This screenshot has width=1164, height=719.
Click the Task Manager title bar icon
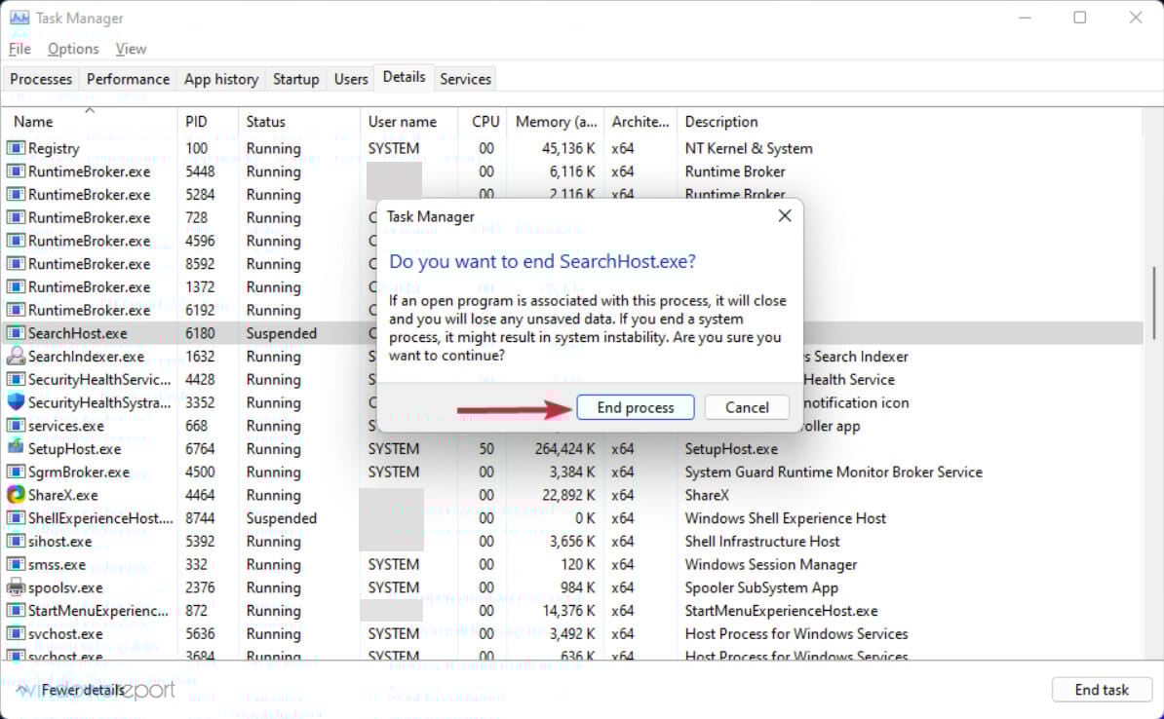pos(19,17)
